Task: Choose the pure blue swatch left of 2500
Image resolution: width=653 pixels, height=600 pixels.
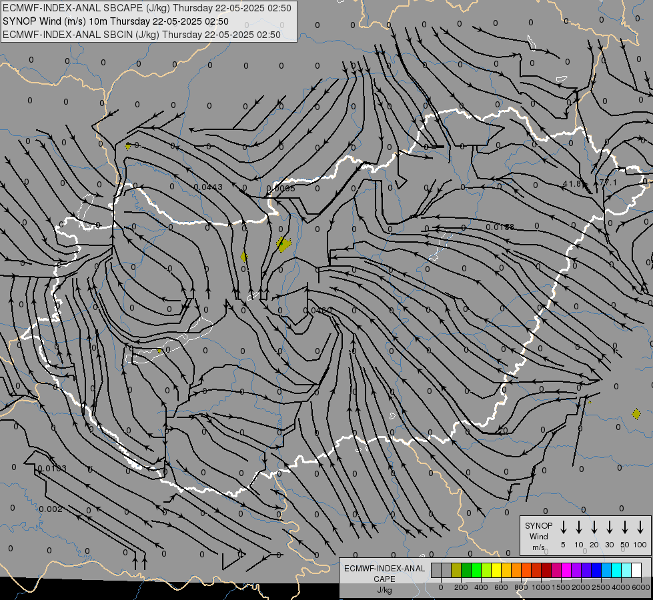Action: [596, 571]
